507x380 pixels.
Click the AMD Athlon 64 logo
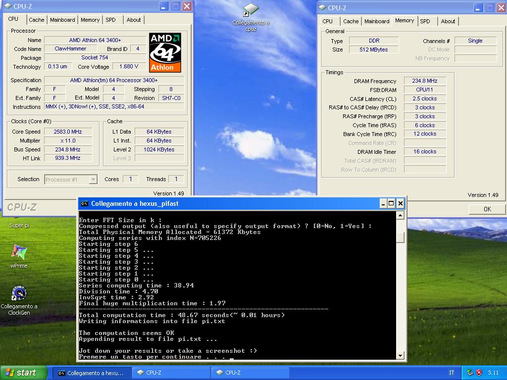(x=165, y=52)
